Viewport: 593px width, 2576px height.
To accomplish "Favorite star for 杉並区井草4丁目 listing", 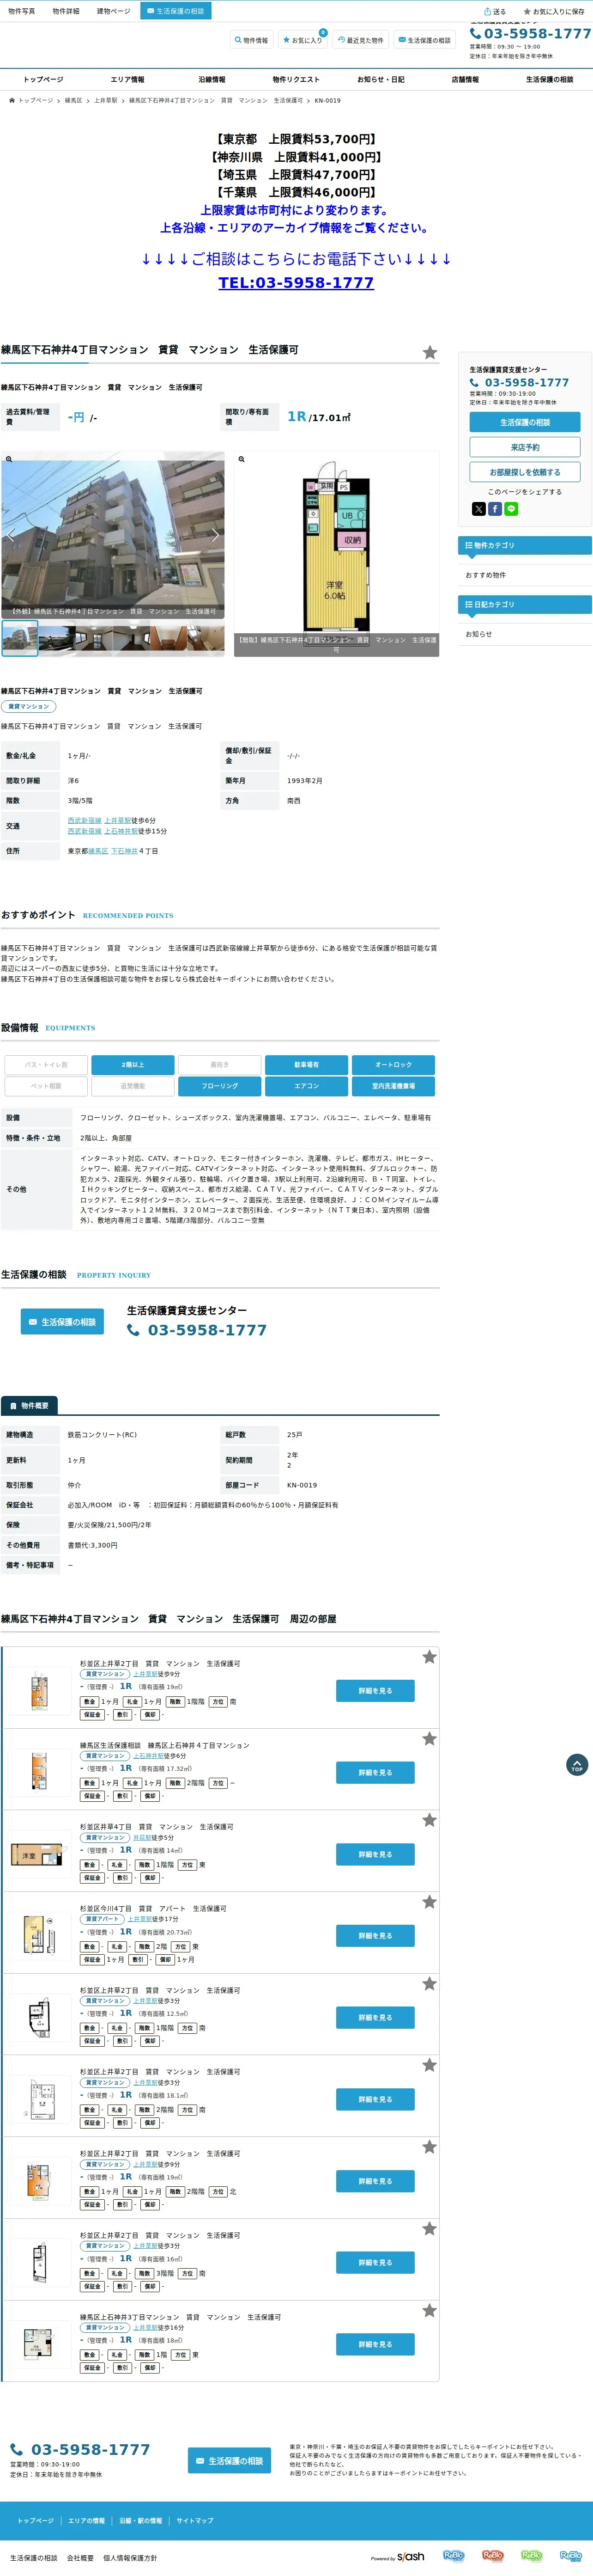I will tap(429, 1820).
